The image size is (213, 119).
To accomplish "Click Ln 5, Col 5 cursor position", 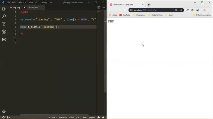I will pyautogui.click(x=52, y=117).
